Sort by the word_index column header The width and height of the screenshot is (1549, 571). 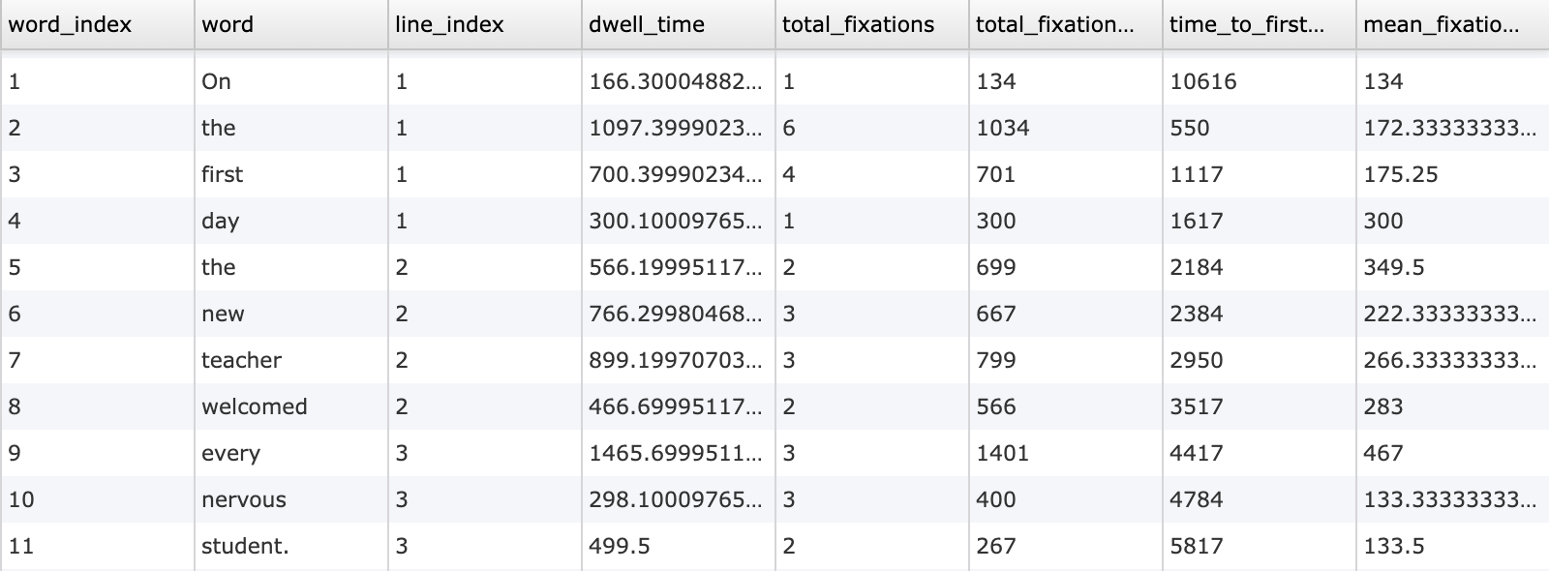pos(97,24)
